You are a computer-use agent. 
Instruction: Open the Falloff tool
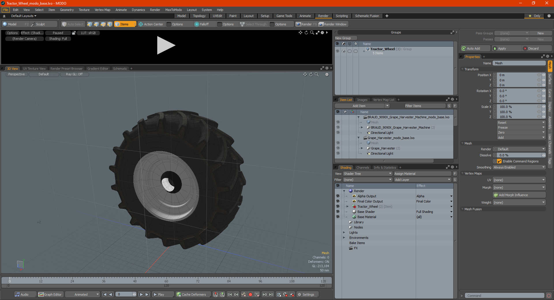(x=202, y=24)
